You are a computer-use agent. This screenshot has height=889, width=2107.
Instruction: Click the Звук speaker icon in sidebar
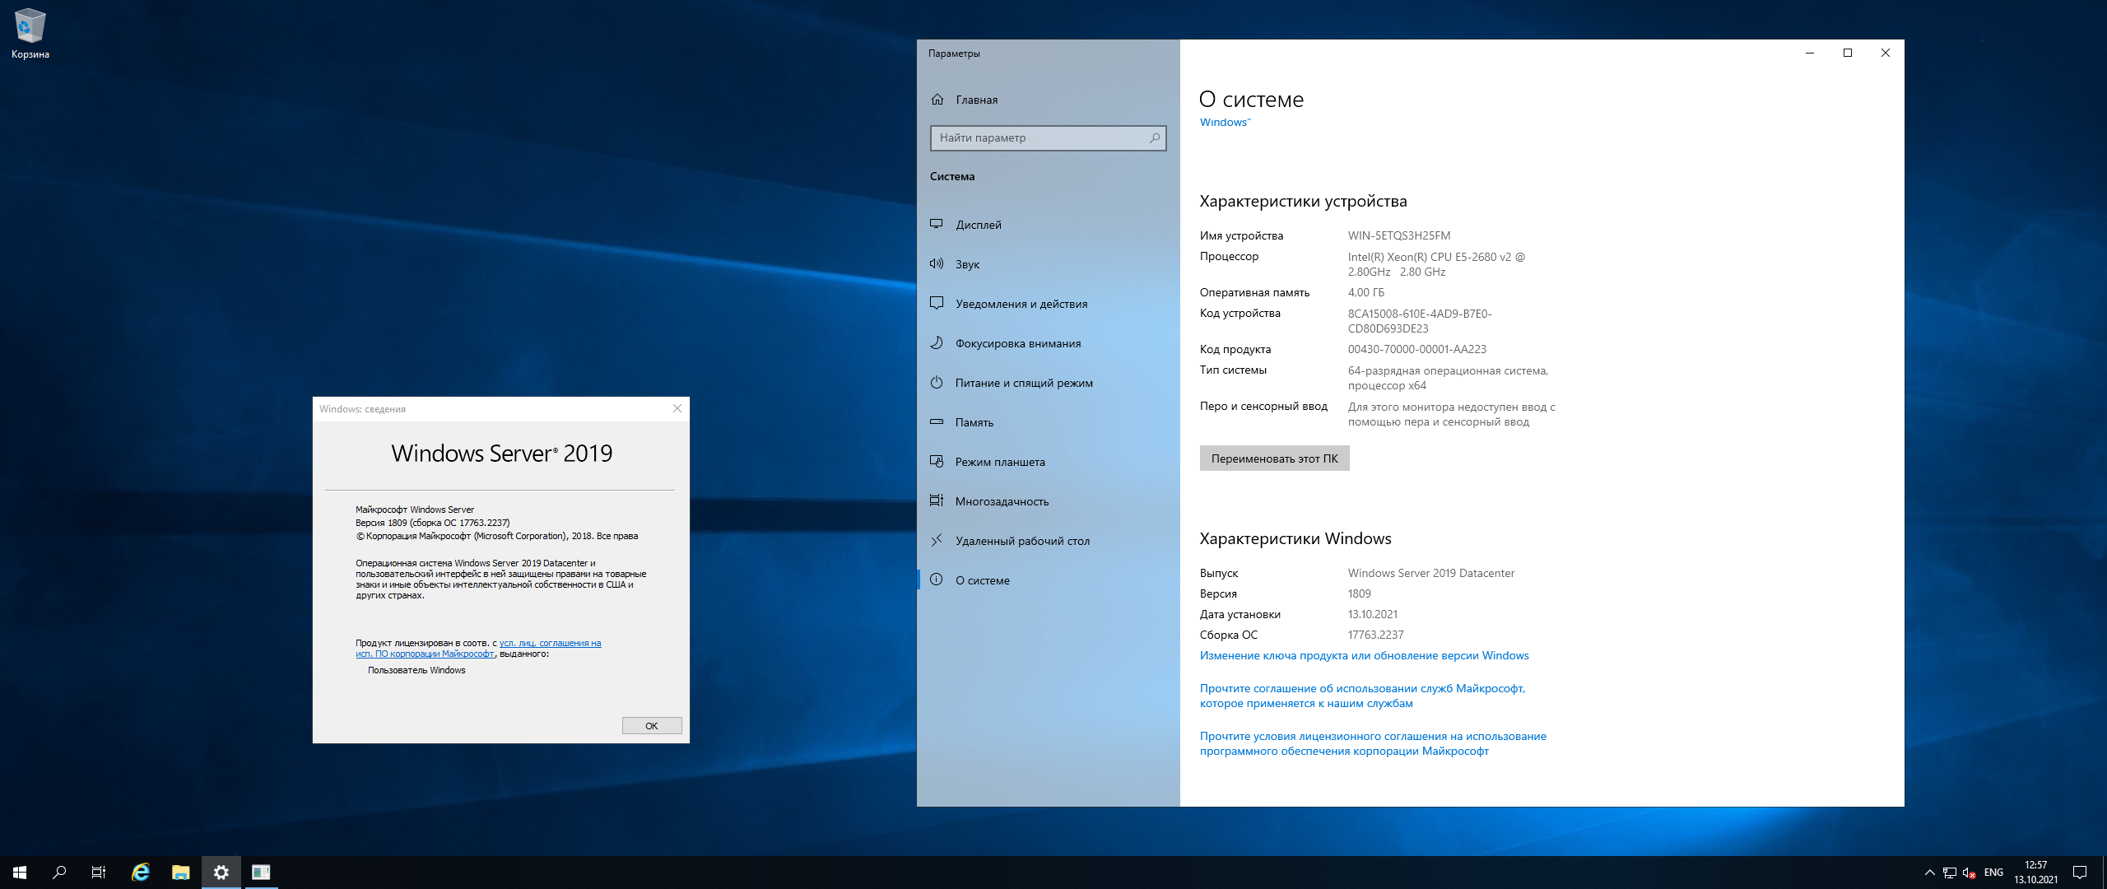coord(937,263)
